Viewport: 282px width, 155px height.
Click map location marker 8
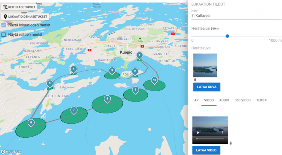tap(107, 99)
